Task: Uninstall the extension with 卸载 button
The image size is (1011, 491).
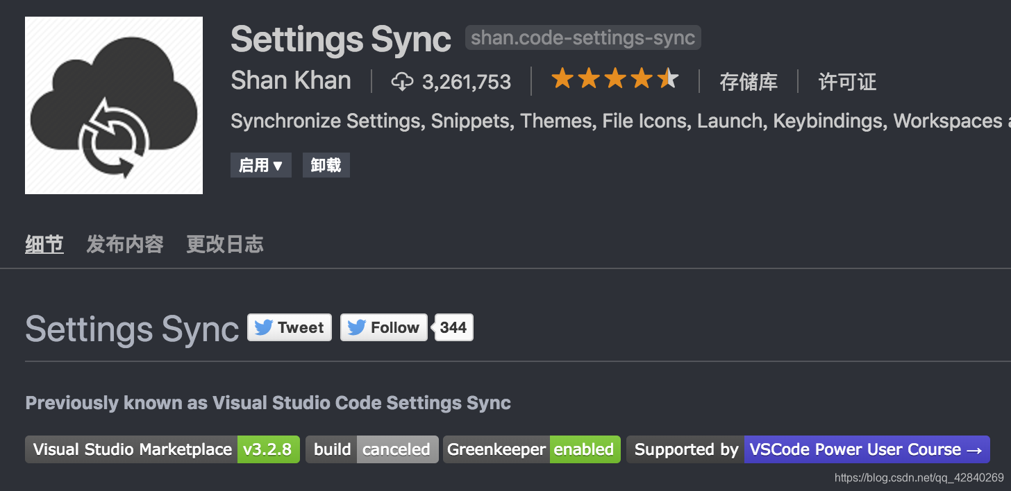Action: (x=326, y=165)
